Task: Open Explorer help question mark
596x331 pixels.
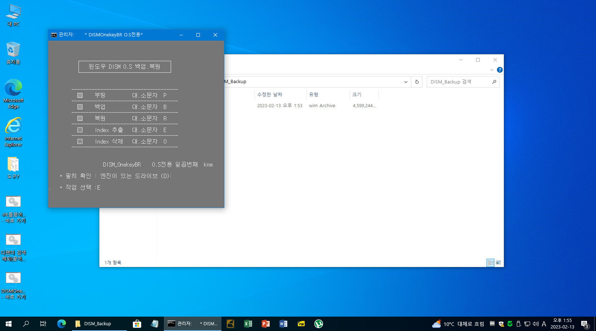Action: click(x=500, y=70)
